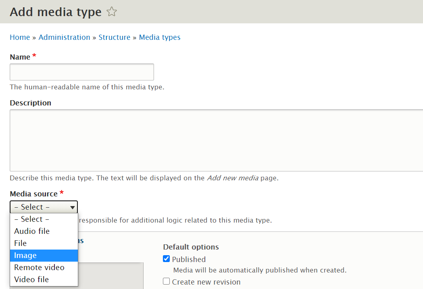This screenshot has height=289, width=423.
Task: Select Image from the Media source list
Action: pyautogui.click(x=25, y=255)
